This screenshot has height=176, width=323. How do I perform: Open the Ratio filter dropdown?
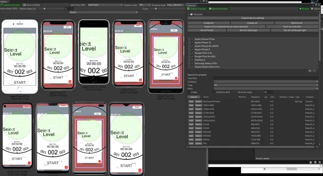pyautogui.click(x=266, y=88)
